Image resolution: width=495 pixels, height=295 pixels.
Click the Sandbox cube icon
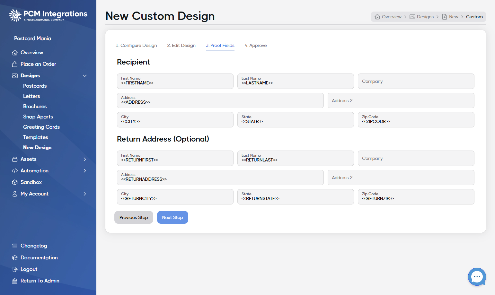click(x=15, y=182)
